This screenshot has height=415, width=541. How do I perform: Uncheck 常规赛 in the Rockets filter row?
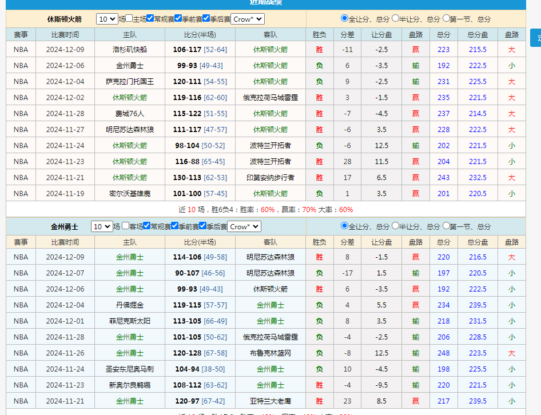tap(150, 19)
